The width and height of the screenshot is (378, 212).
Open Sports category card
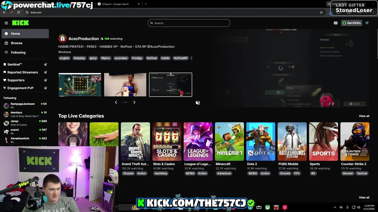(x=323, y=142)
